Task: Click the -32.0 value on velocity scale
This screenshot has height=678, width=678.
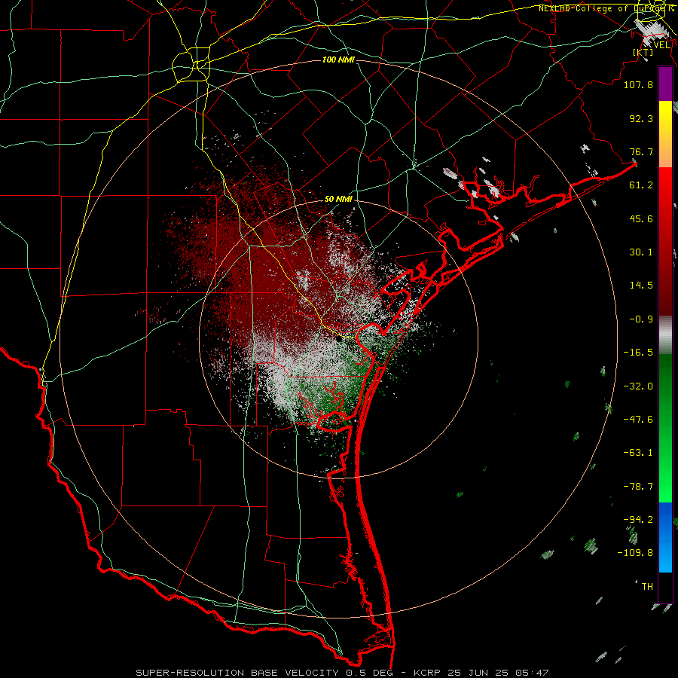Action: [638, 386]
